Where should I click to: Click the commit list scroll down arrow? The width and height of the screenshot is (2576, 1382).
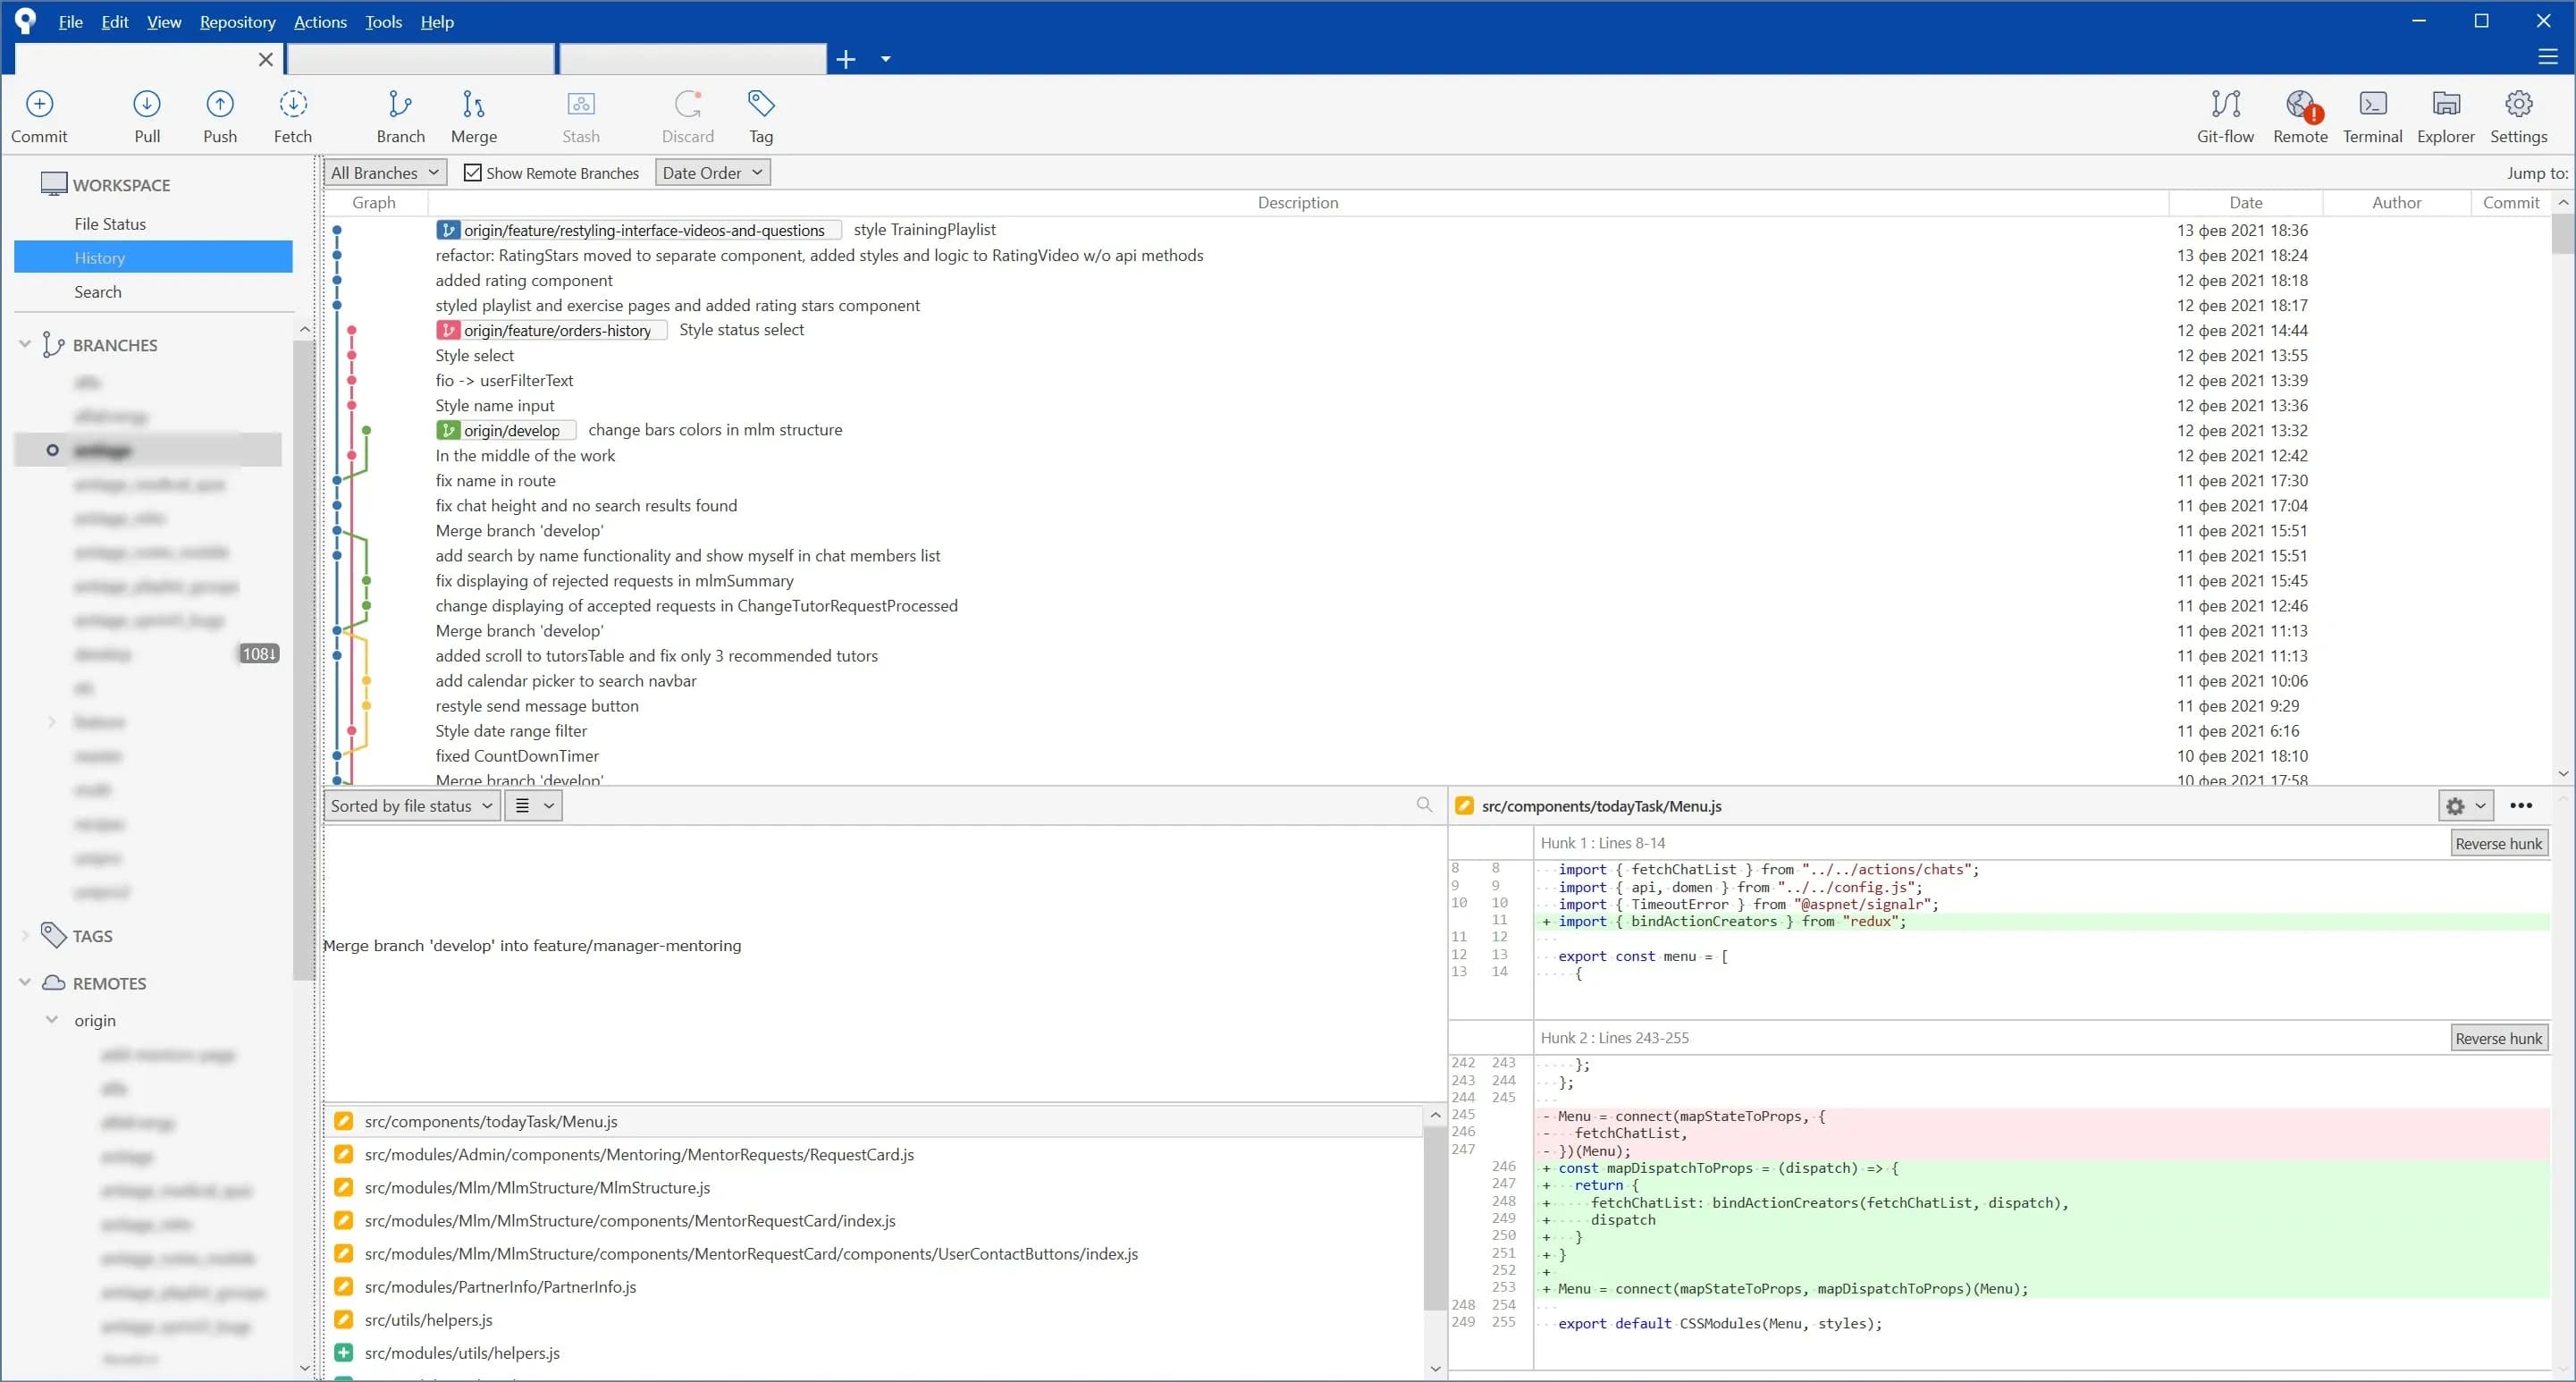(x=2563, y=773)
